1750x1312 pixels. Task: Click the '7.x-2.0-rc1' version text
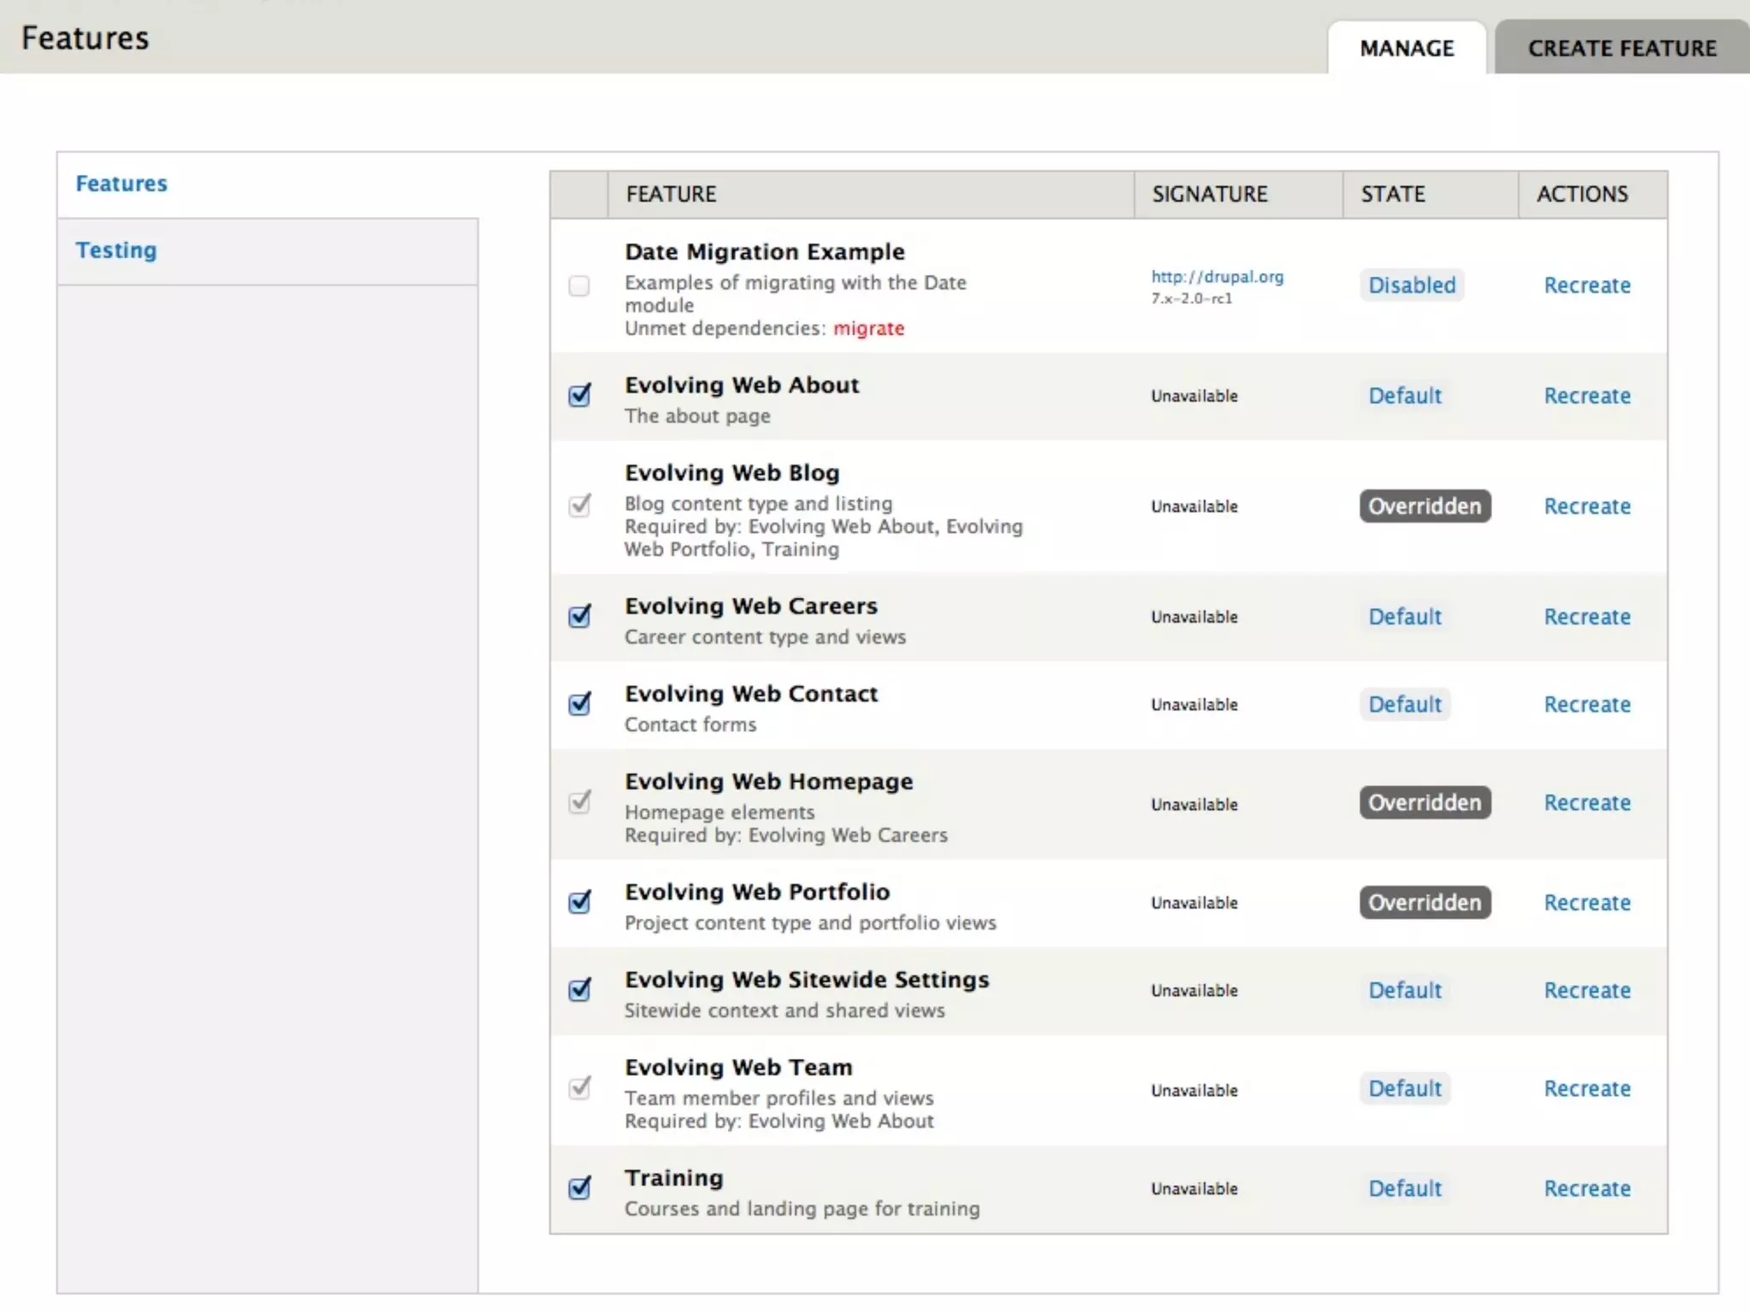[1191, 299]
